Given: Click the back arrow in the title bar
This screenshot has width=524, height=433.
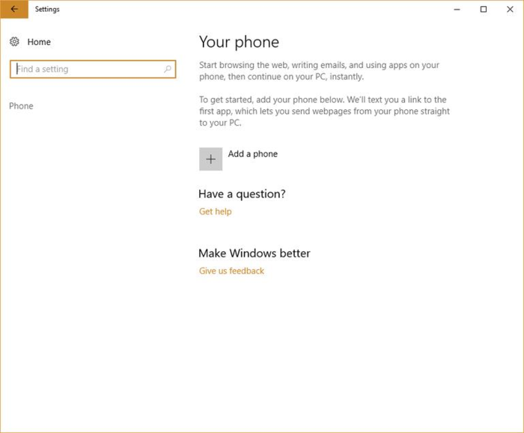Looking at the screenshot, I should tap(13, 10).
